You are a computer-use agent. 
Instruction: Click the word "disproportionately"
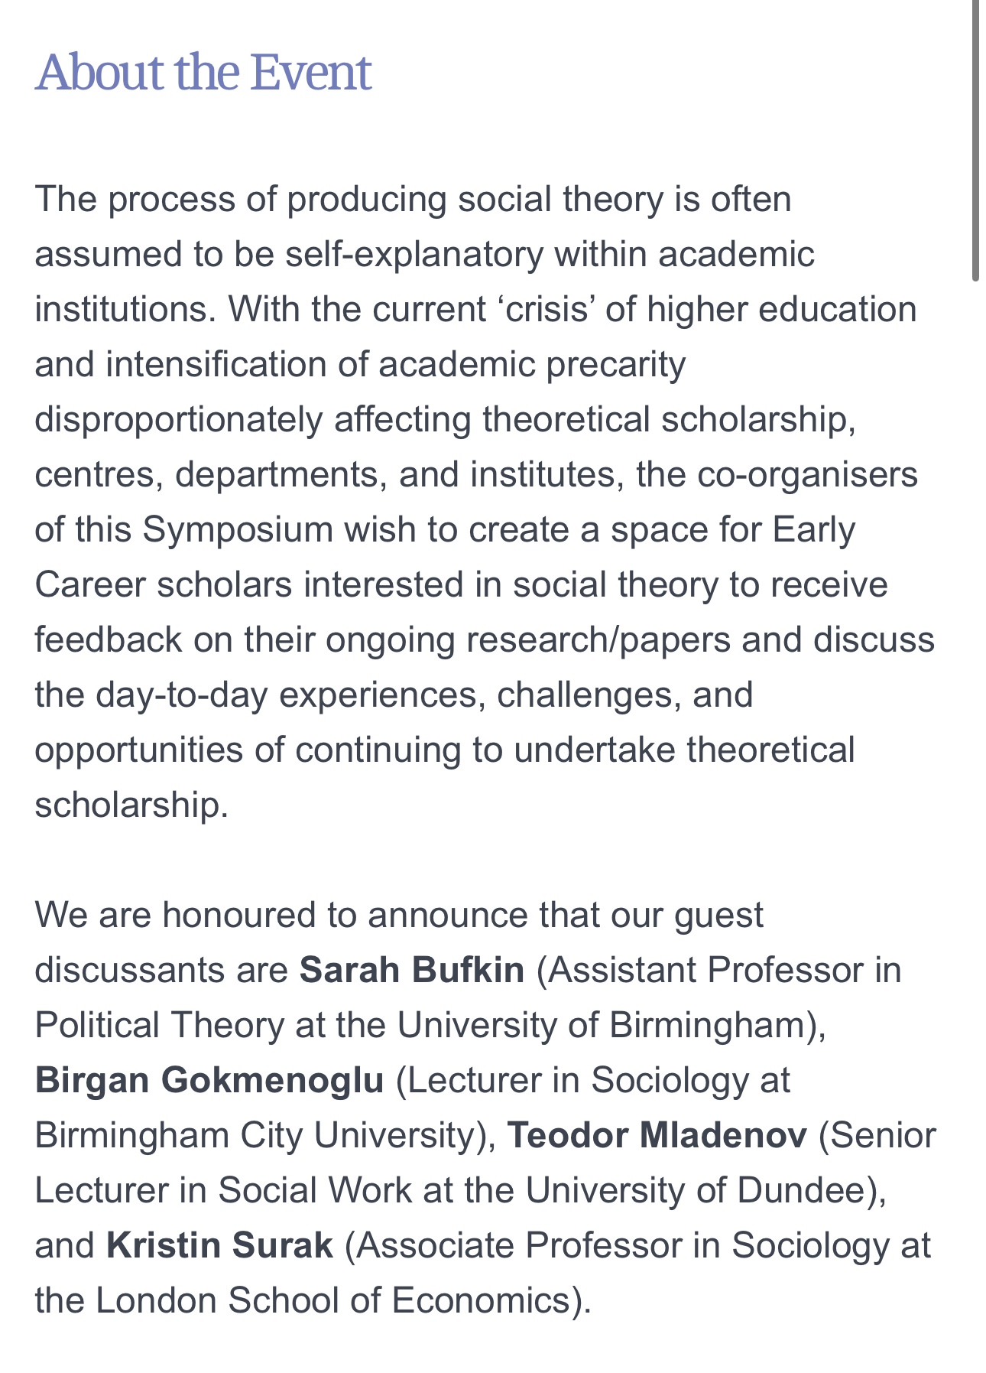point(179,419)
